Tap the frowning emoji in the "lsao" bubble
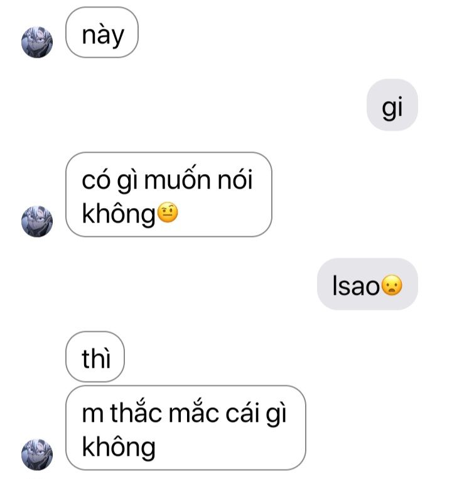Screen dimensions: 452x479 pos(392,285)
